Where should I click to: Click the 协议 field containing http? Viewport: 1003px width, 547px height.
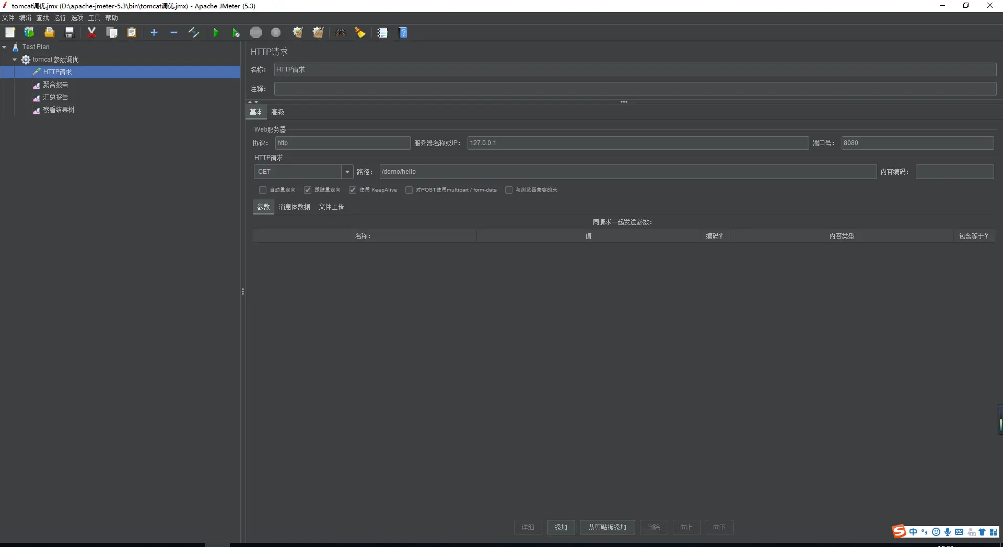[x=343, y=143]
